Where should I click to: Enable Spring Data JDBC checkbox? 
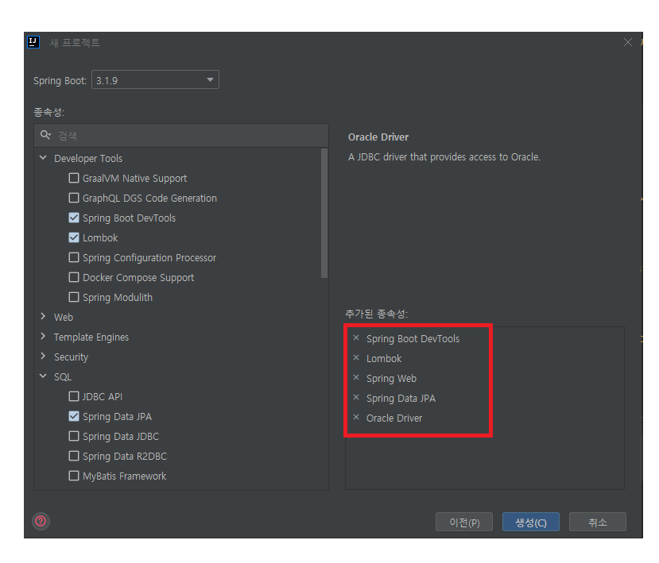tap(74, 436)
